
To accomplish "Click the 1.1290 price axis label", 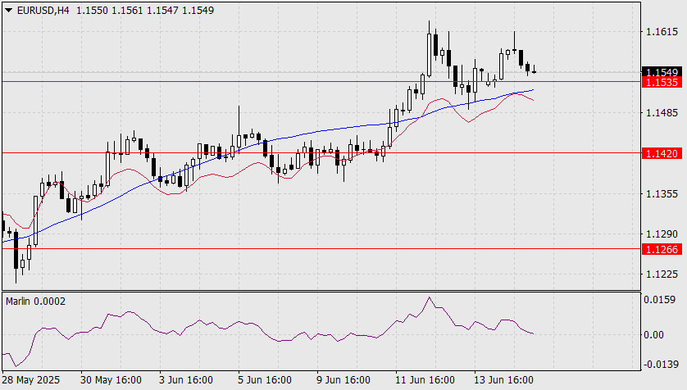I will tap(662, 234).
